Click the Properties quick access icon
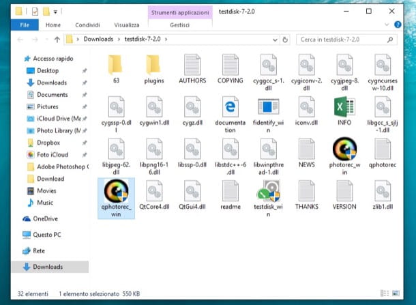 [35, 12]
